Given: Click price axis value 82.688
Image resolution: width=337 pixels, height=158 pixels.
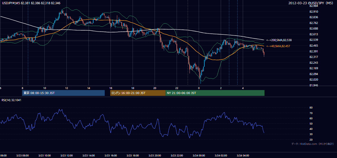Looking at the screenshot, I should [x=314, y=28].
